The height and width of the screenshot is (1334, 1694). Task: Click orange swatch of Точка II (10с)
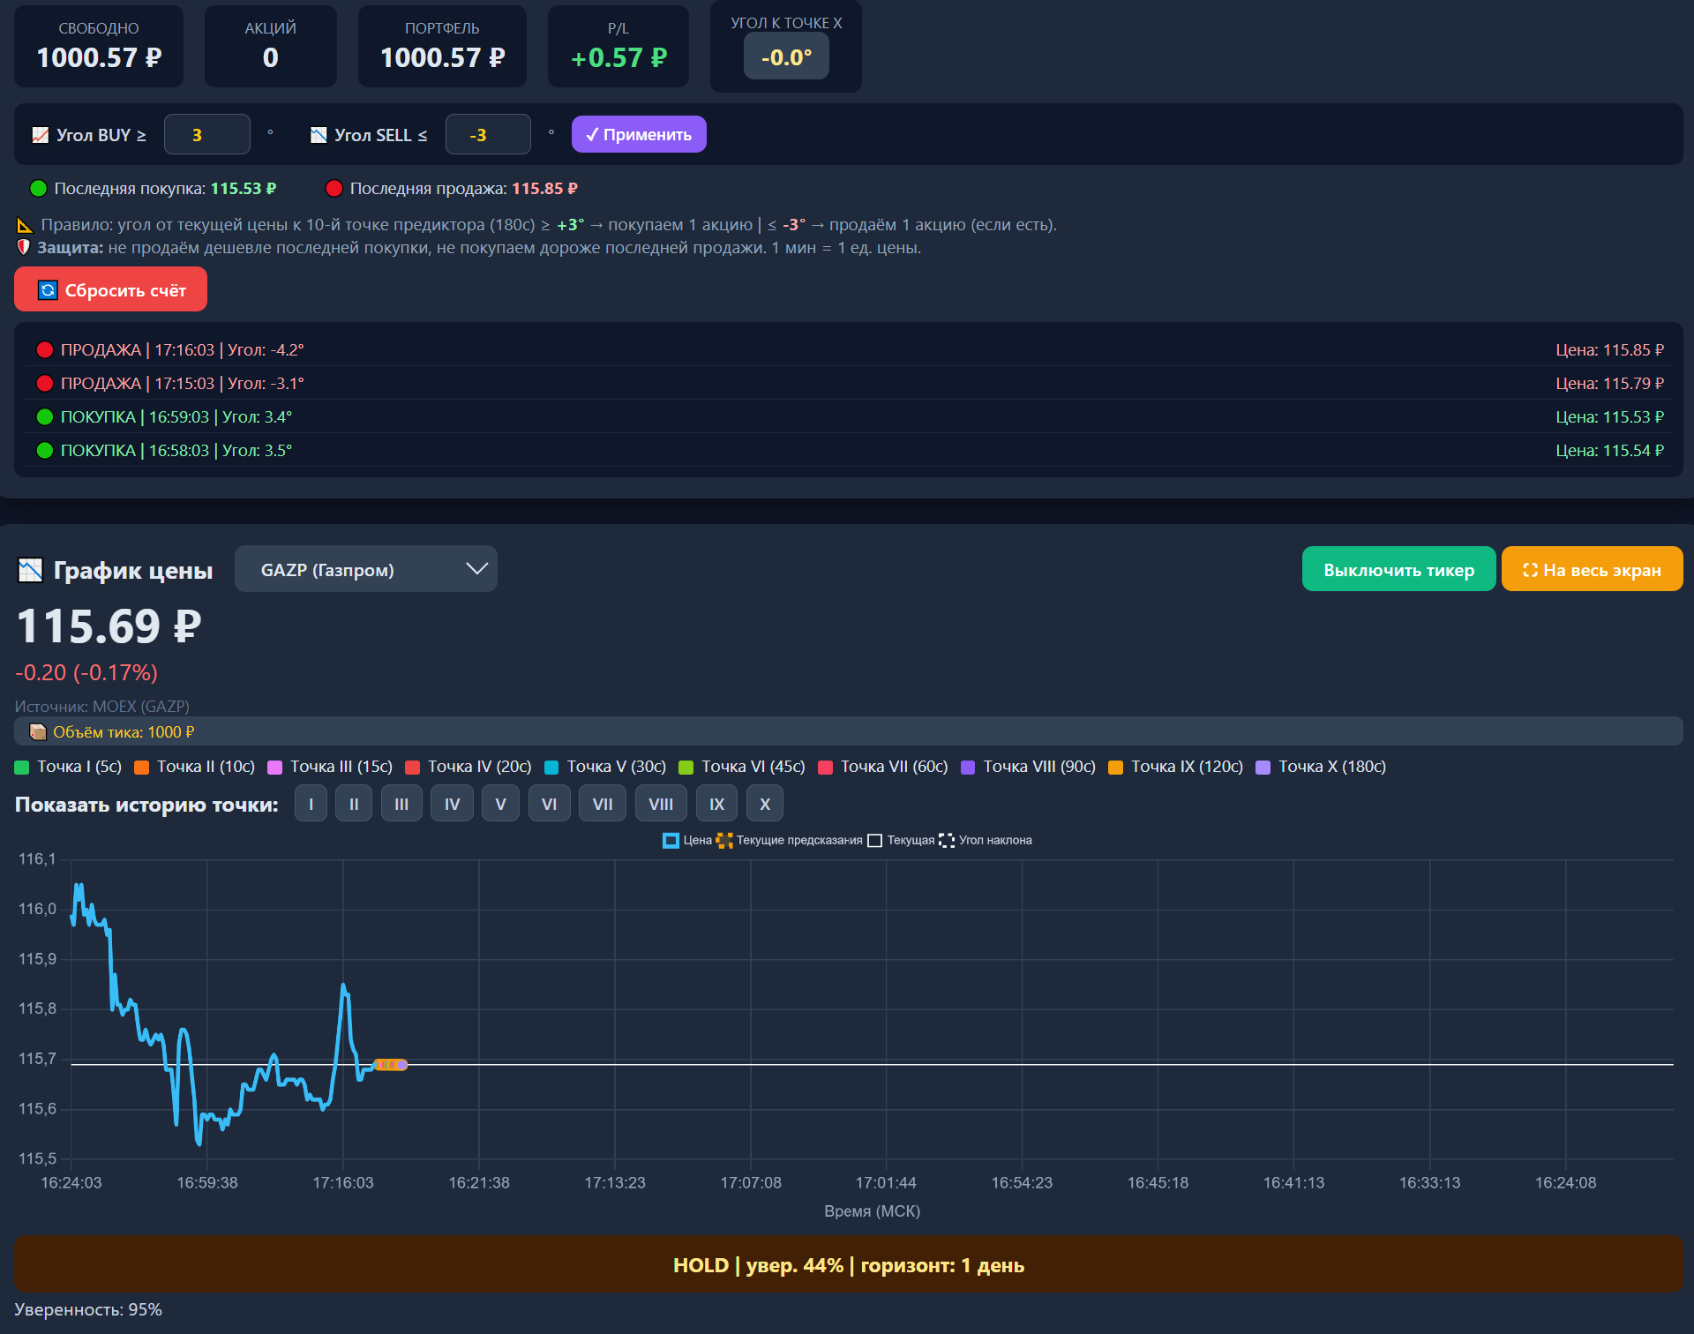coord(141,768)
